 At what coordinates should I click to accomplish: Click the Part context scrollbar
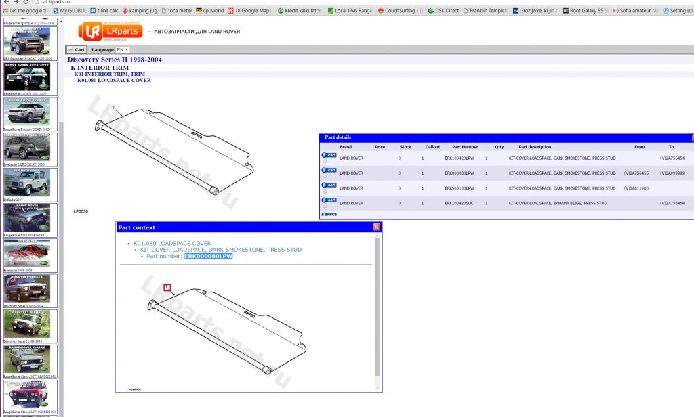377,307
